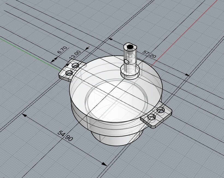The image size is (224, 178).
Task: Click the lower hole on the left mounting tab
Action: (69, 73)
